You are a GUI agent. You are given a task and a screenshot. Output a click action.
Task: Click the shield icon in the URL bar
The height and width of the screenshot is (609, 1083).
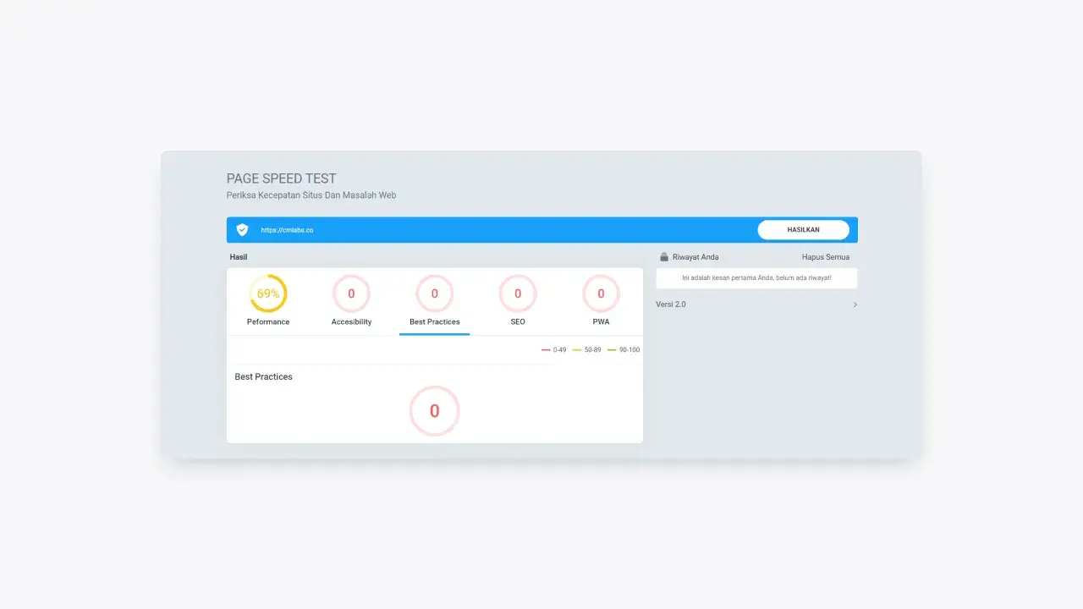coord(242,230)
